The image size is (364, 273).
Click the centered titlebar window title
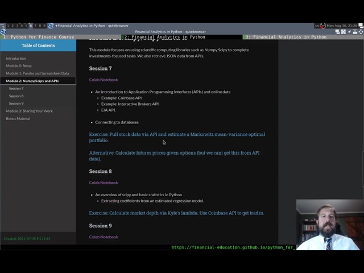click(171, 32)
